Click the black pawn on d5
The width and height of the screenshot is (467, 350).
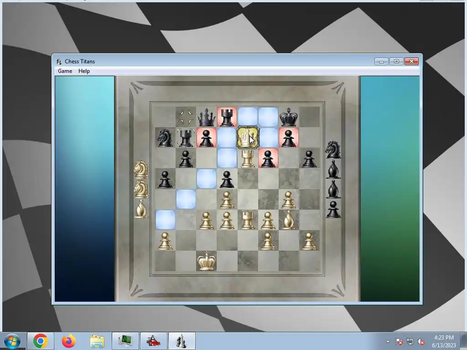pyautogui.click(x=227, y=179)
